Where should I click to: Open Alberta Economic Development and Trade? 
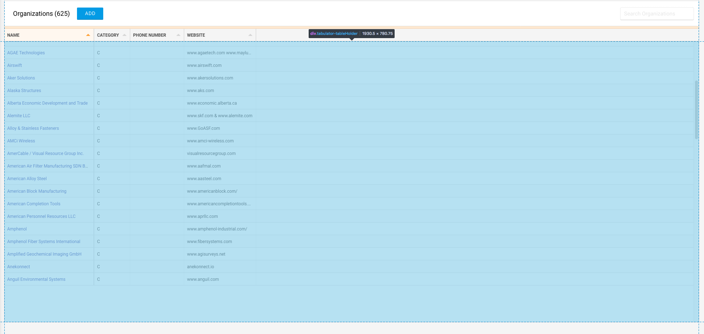47,103
